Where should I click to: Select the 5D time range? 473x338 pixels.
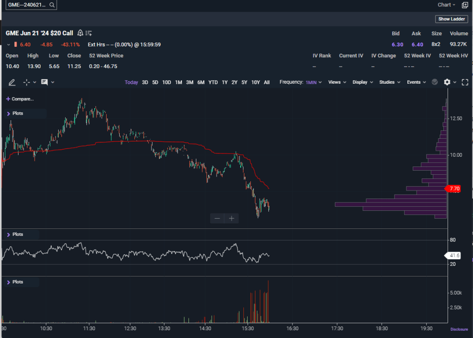155,82
